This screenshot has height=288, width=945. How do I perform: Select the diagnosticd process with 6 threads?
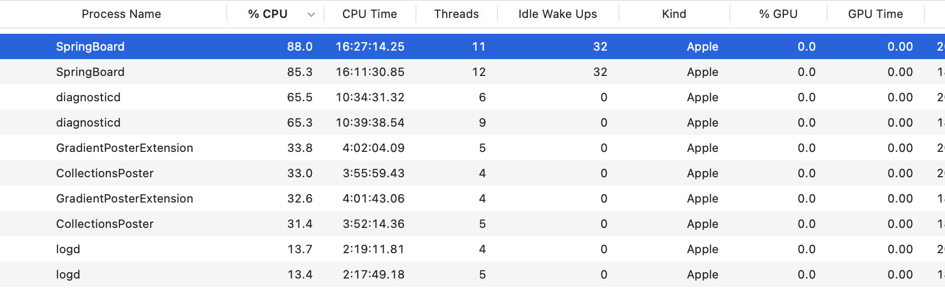pos(88,97)
